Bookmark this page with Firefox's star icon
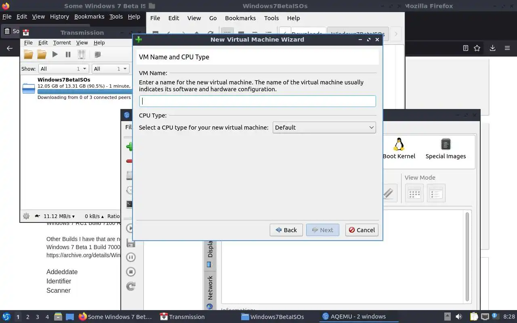 477,48
